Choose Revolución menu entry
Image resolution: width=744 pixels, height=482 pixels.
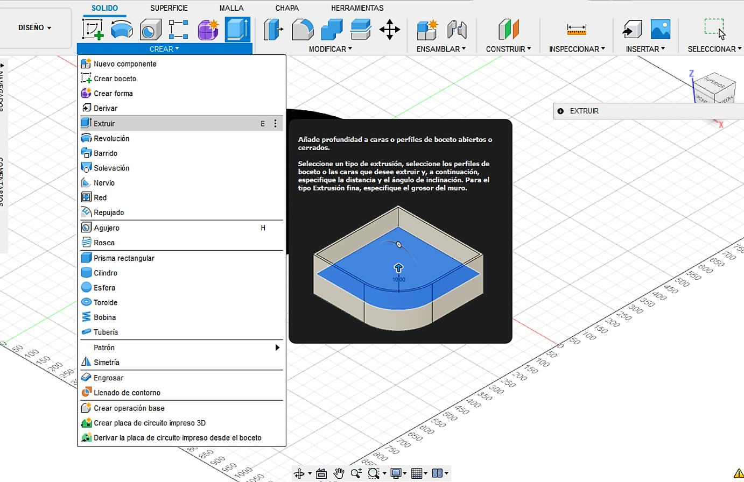[x=181, y=138]
